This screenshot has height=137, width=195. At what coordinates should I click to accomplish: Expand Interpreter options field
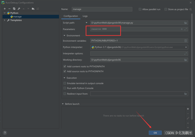coord(186,53)
